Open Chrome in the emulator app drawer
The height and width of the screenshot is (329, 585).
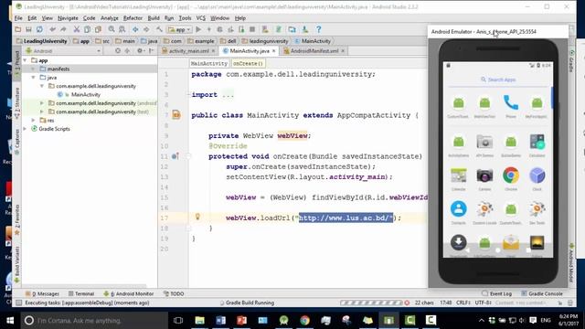point(511,179)
